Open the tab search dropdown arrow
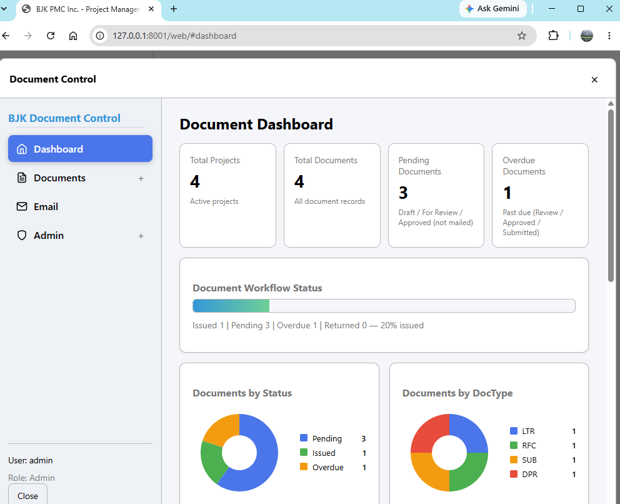The height and width of the screenshot is (504, 620). pyautogui.click(x=4, y=9)
